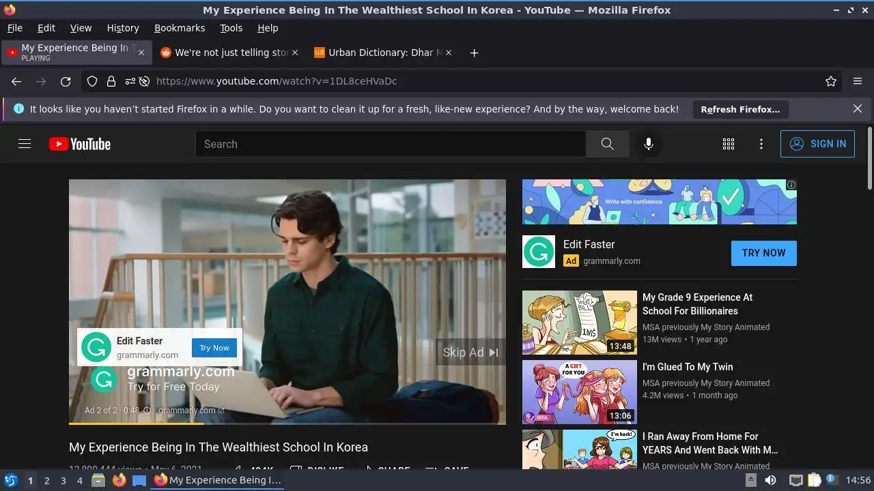
Task: Open the YouTube apps grid
Action: 729,144
